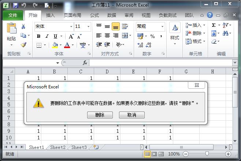This screenshot has height=161, width=241.
Task: Click inside the formula bar input
Action: (x=161, y=63)
